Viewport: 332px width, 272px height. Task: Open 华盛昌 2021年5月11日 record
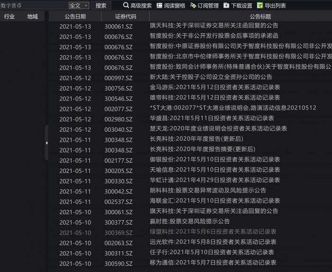tap(212, 118)
